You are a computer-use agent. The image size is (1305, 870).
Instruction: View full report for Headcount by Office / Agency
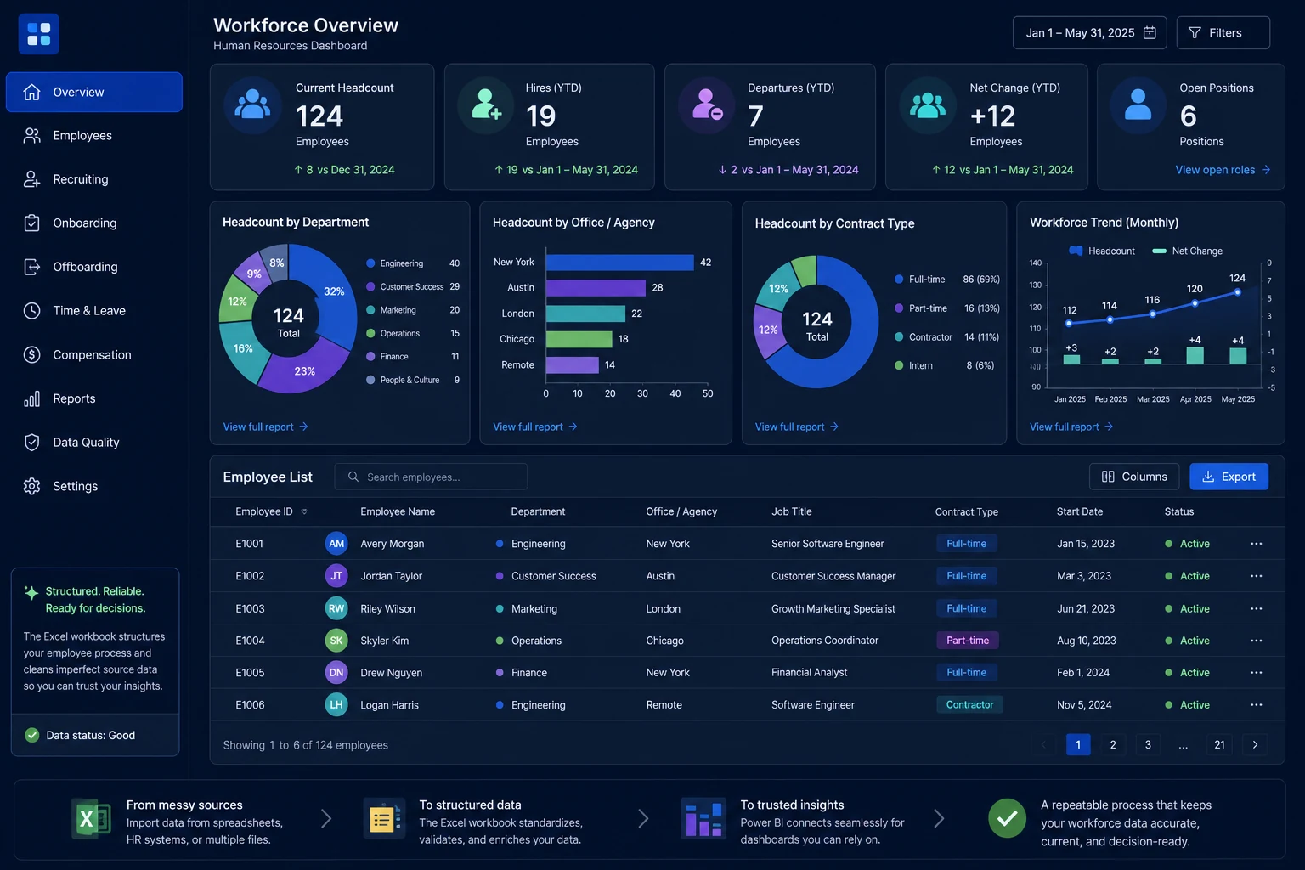pos(535,427)
